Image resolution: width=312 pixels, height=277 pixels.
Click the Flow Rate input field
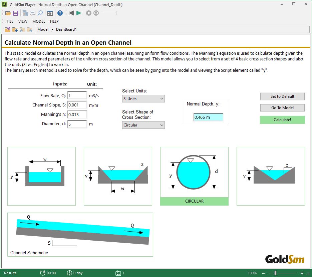click(x=77, y=95)
